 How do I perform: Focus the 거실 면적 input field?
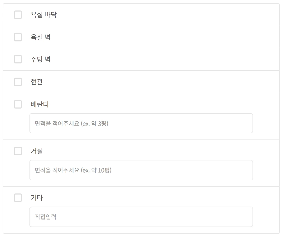141,170
